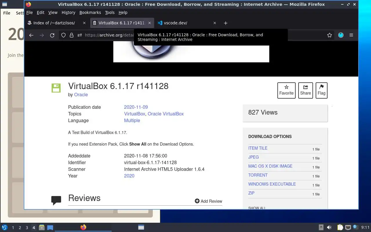Click the Forward arrow in Firefox toolbar
This screenshot has height=232, width=371.
[x=42, y=35]
